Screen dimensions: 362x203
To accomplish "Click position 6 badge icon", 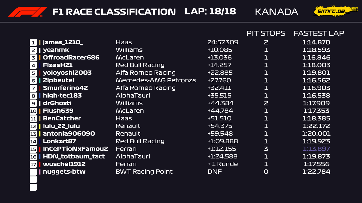I will tap(33, 81).
